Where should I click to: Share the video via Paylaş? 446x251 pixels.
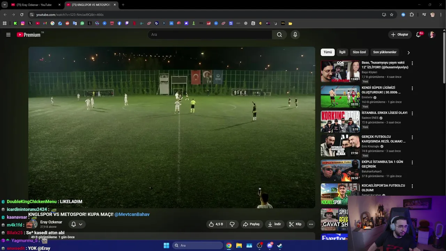251,224
